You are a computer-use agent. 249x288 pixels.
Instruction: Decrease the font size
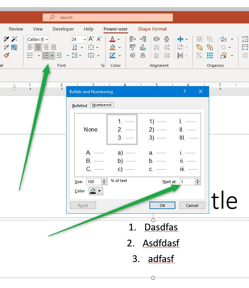99,39
